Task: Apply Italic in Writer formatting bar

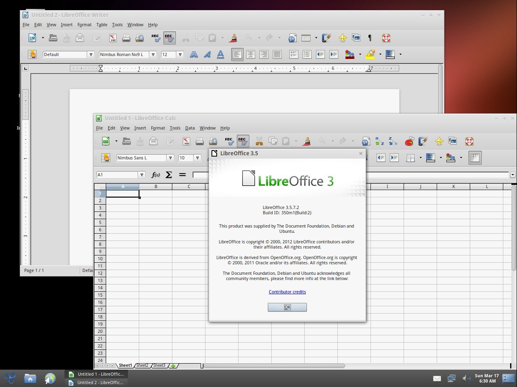Action: [x=207, y=54]
